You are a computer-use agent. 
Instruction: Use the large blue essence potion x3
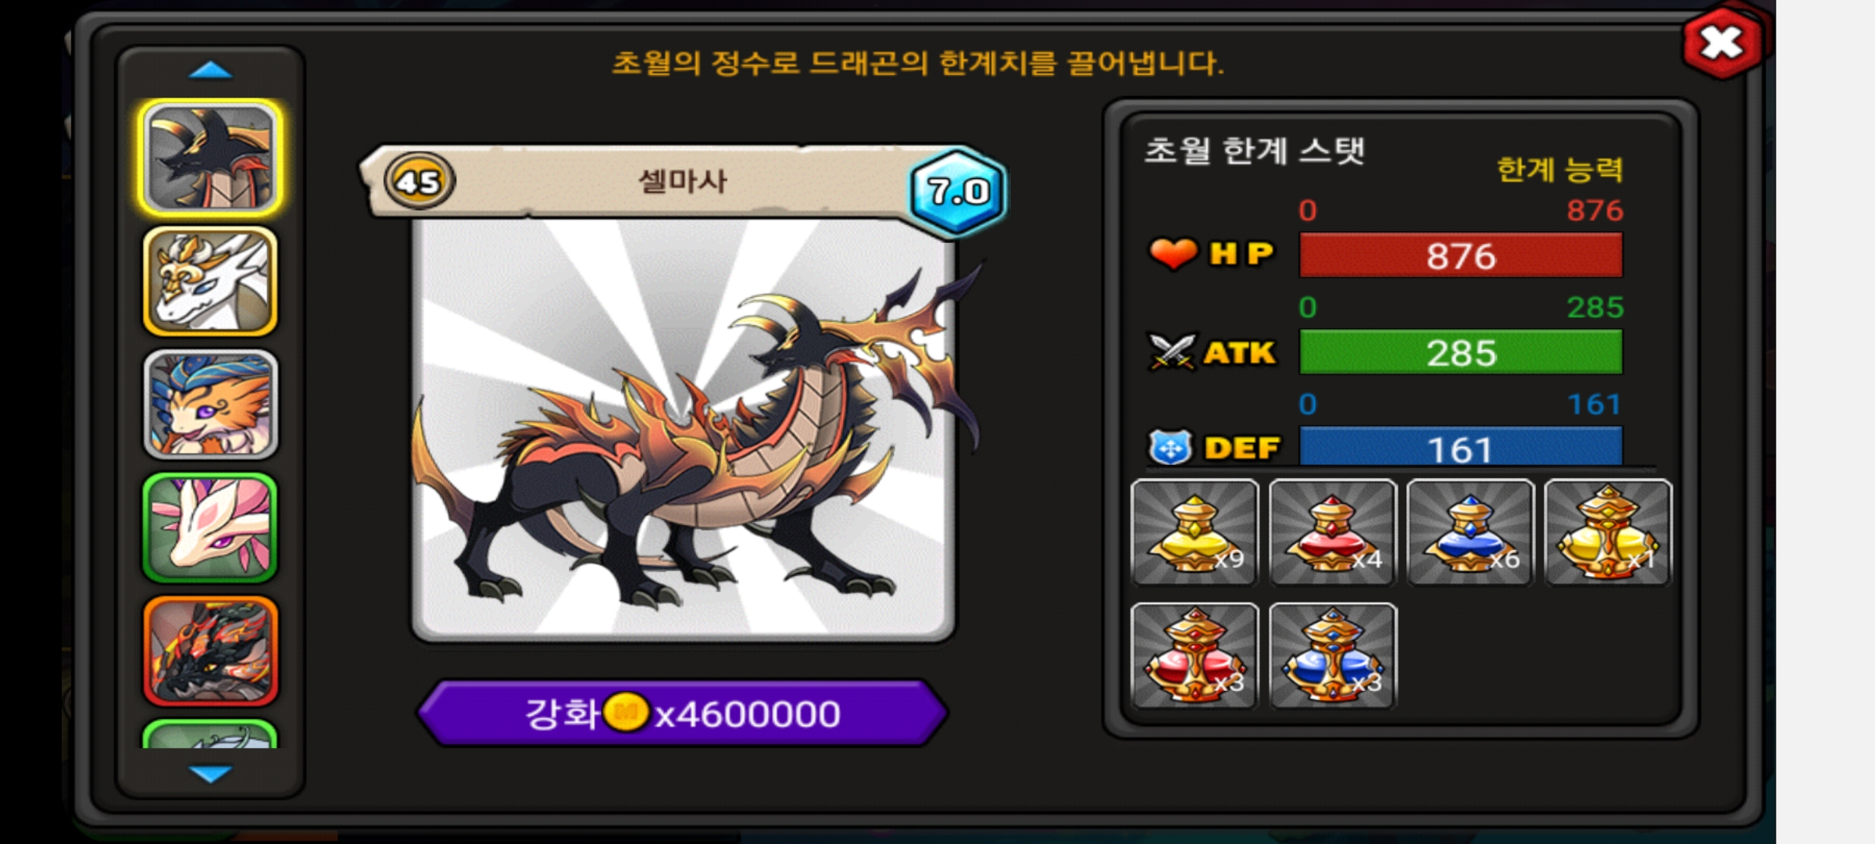(x=1333, y=656)
